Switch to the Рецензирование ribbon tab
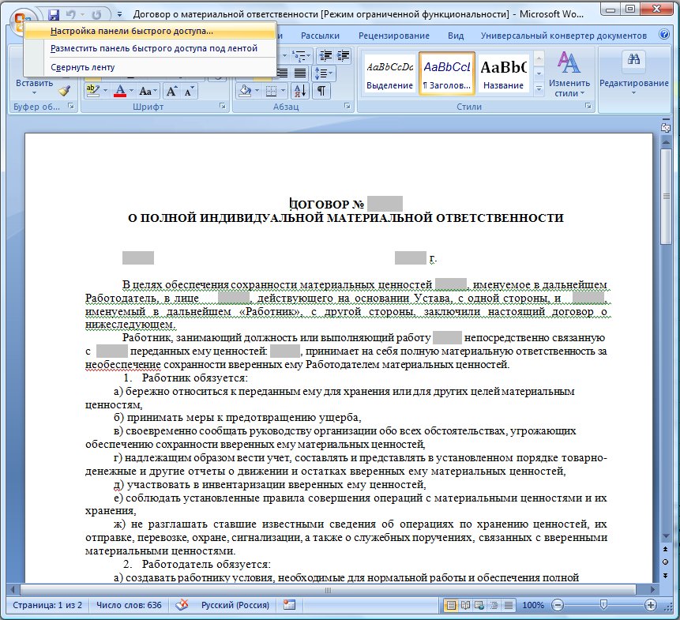The width and height of the screenshot is (680, 620). [x=394, y=36]
